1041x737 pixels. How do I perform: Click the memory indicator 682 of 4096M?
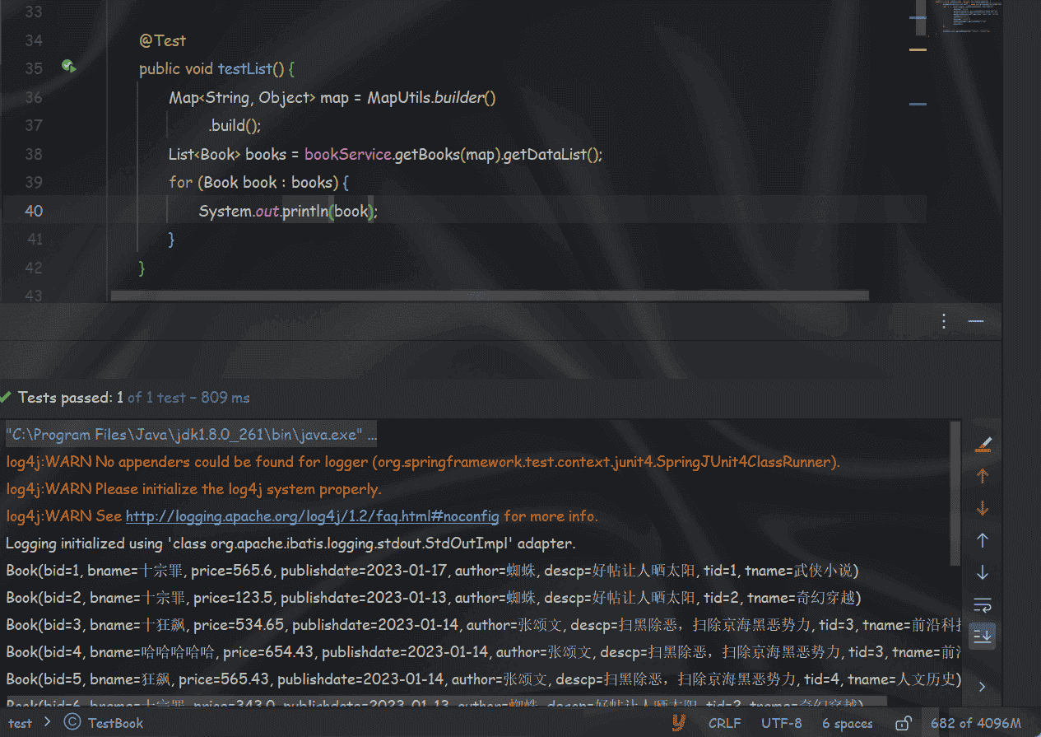[x=975, y=723]
